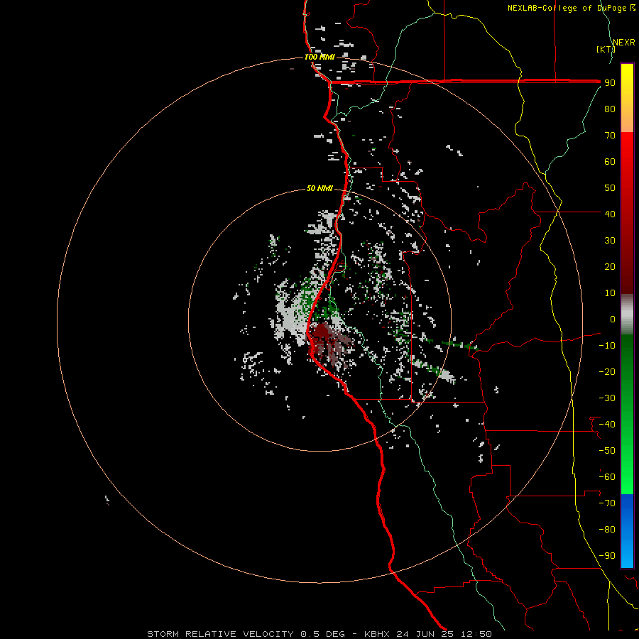Click the 90 knot scale label
The width and height of the screenshot is (639, 639).
[x=610, y=83]
